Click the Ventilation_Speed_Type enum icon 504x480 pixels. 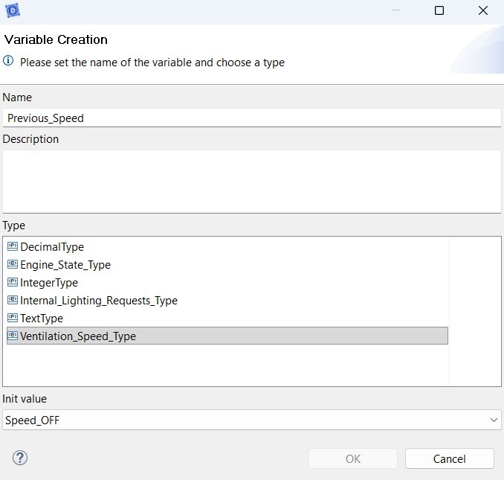13,336
